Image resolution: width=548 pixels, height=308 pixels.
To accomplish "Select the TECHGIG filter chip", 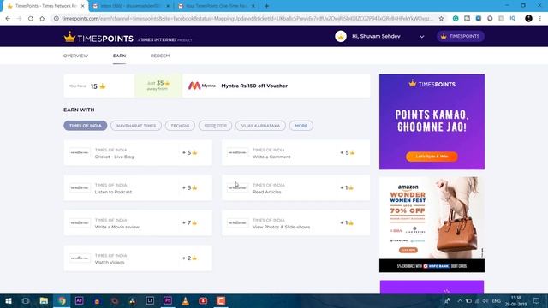I will [180, 126].
